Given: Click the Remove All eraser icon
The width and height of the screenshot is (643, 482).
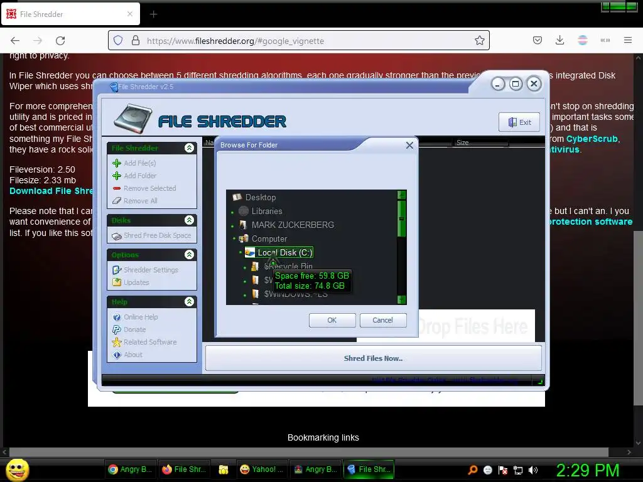Looking at the screenshot, I should 116,201.
